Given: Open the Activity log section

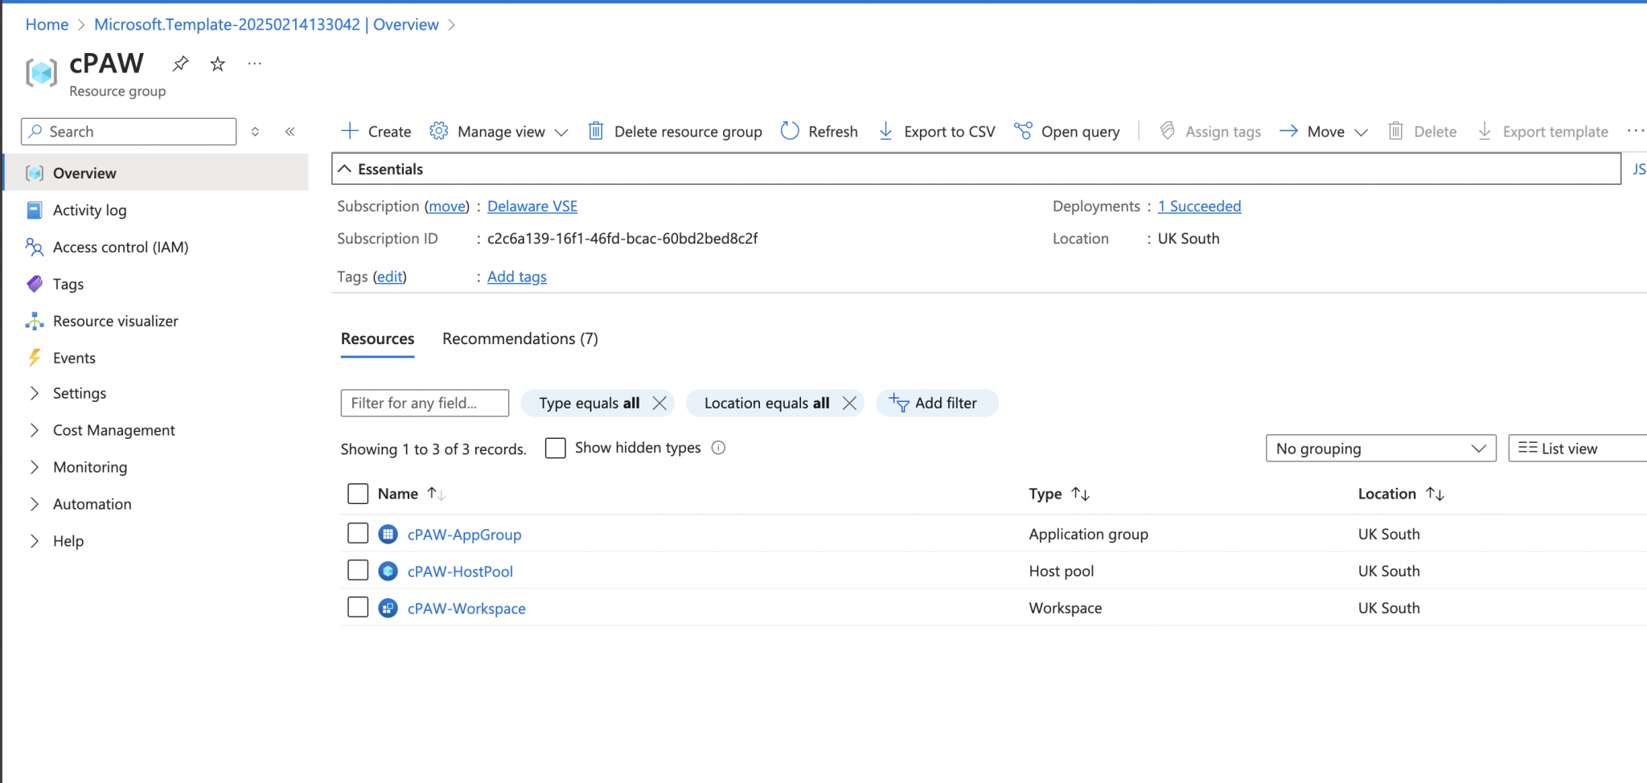Looking at the screenshot, I should 90,210.
